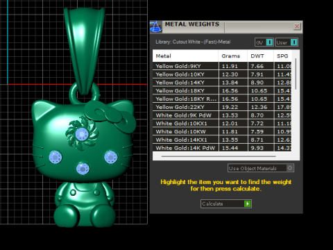Click the SPG column header
333x250 pixels.
click(x=282, y=56)
